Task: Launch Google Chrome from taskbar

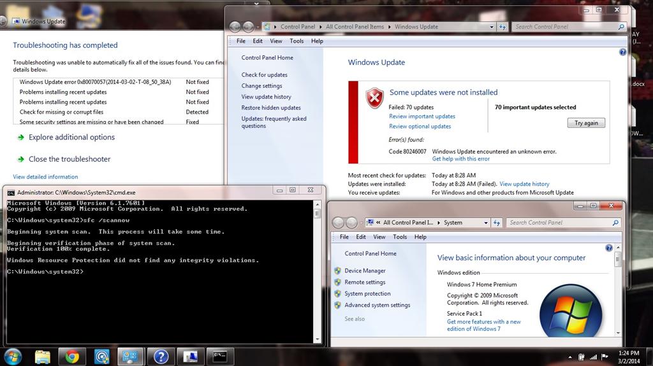Action: [71, 356]
